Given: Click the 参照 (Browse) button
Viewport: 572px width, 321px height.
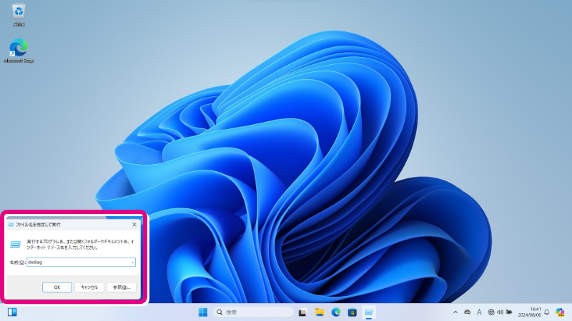Looking at the screenshot, I should click(121, 287).
